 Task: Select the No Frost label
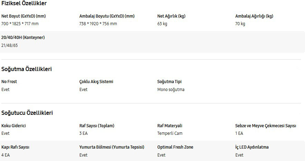[x=9, y=82]
